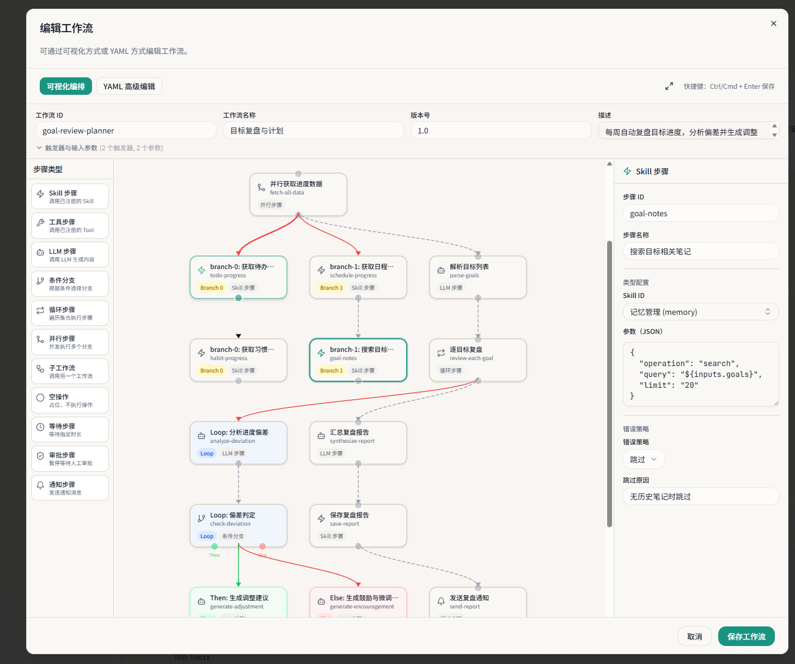Click the 并行步骤 tag on fetch-all-data node

point(271,205)
